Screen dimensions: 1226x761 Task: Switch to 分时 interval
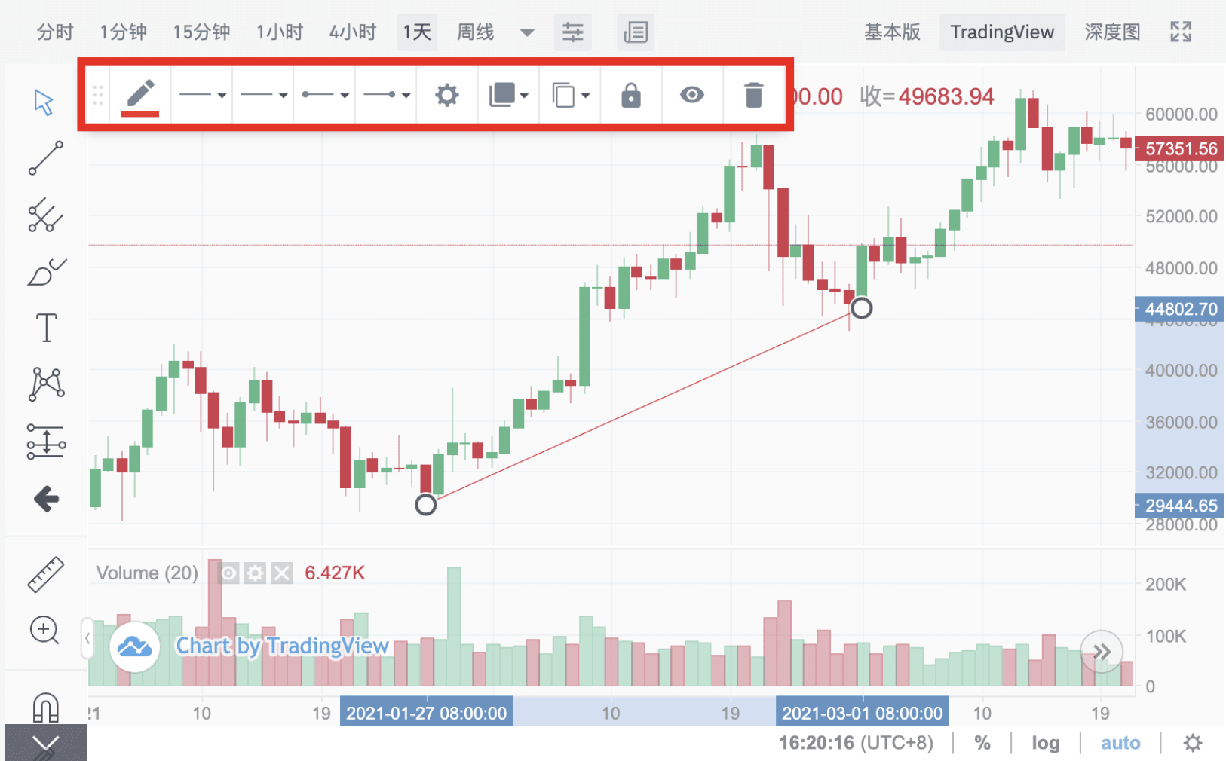click(x=55, y=32)
